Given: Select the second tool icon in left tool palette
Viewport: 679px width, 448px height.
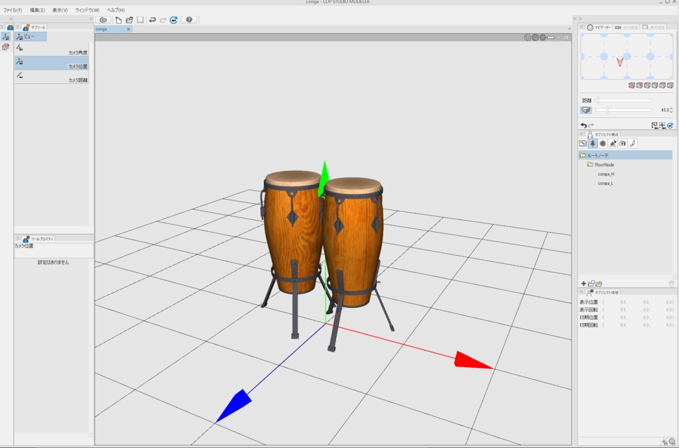Looking at the screenshot, I should [5, 47].
